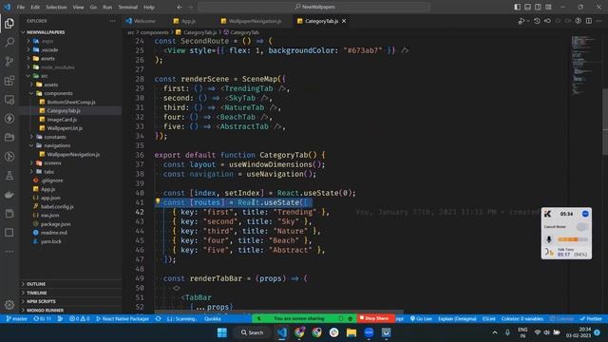Open ImageCard.js in the explorer
This screenshot has width=608, height=342.
pos(62,120)
